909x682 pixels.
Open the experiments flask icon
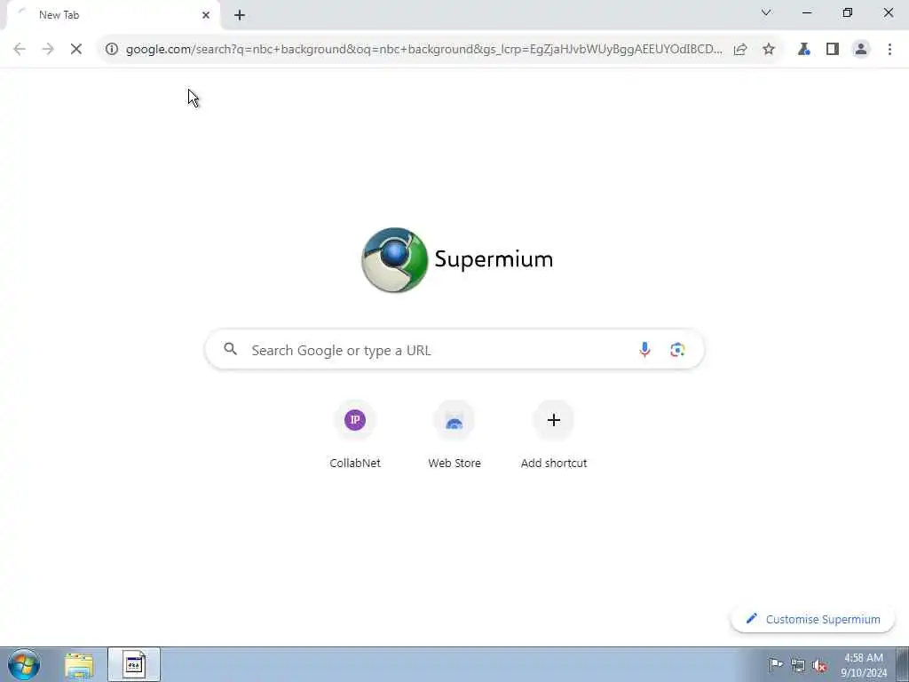(803, 50)
